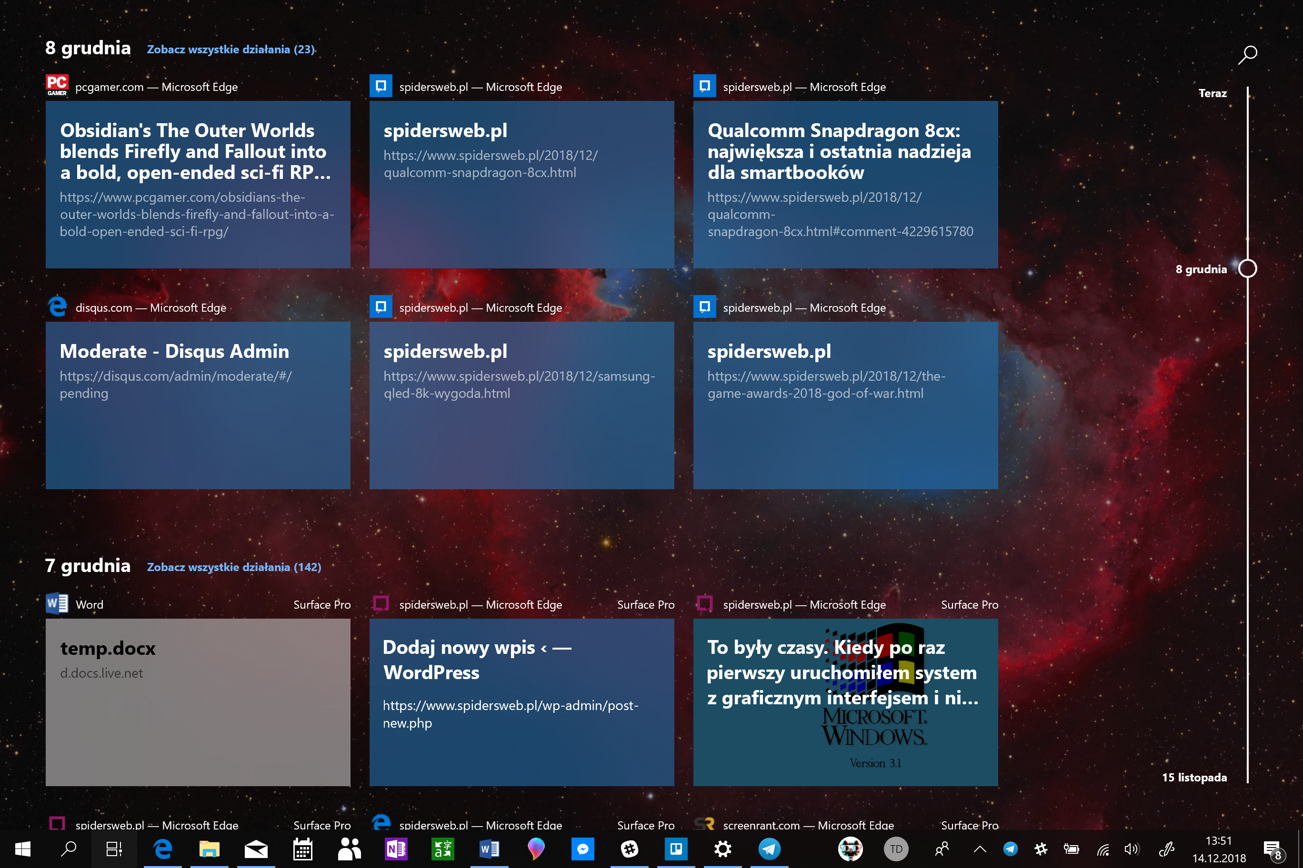Click Surface Pro label above temp.docx card

pyautogui.click(x=322, y=605)
